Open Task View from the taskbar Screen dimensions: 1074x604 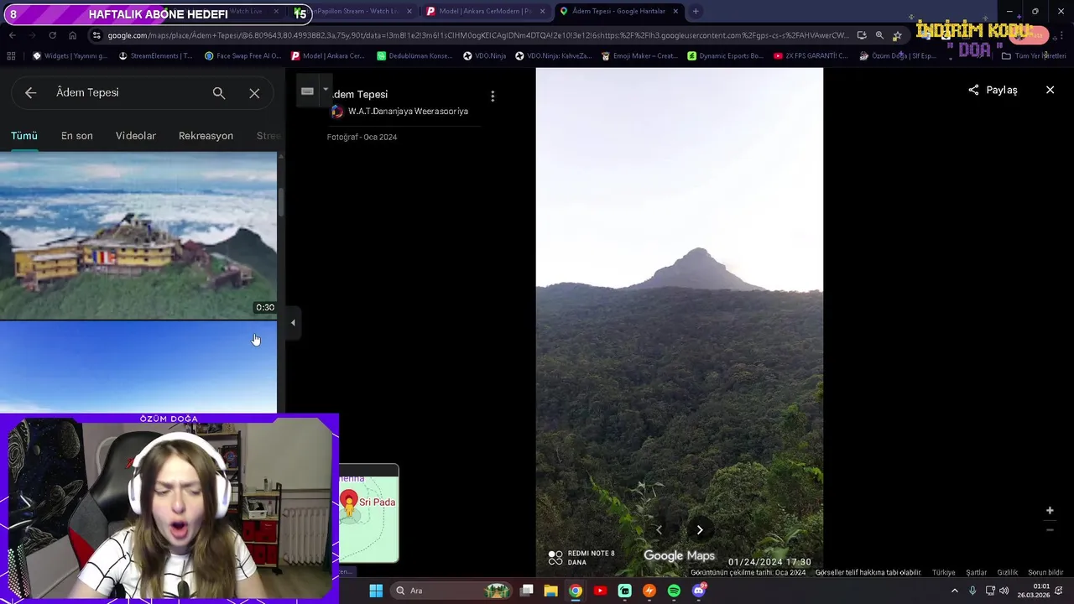[x=527, y=591]
